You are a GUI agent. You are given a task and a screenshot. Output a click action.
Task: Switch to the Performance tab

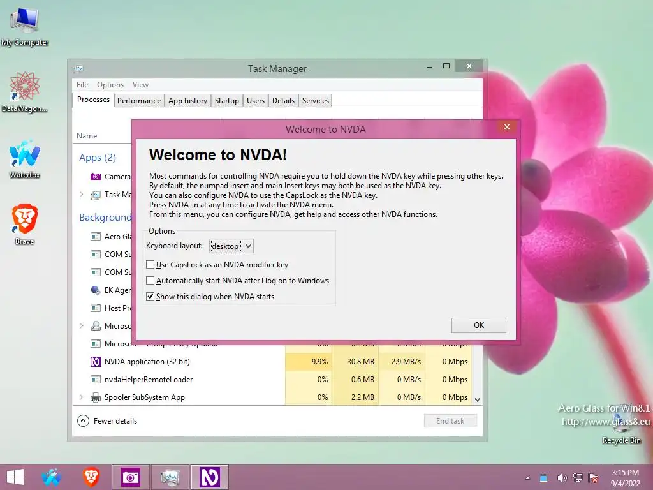(x=138, y=100)
